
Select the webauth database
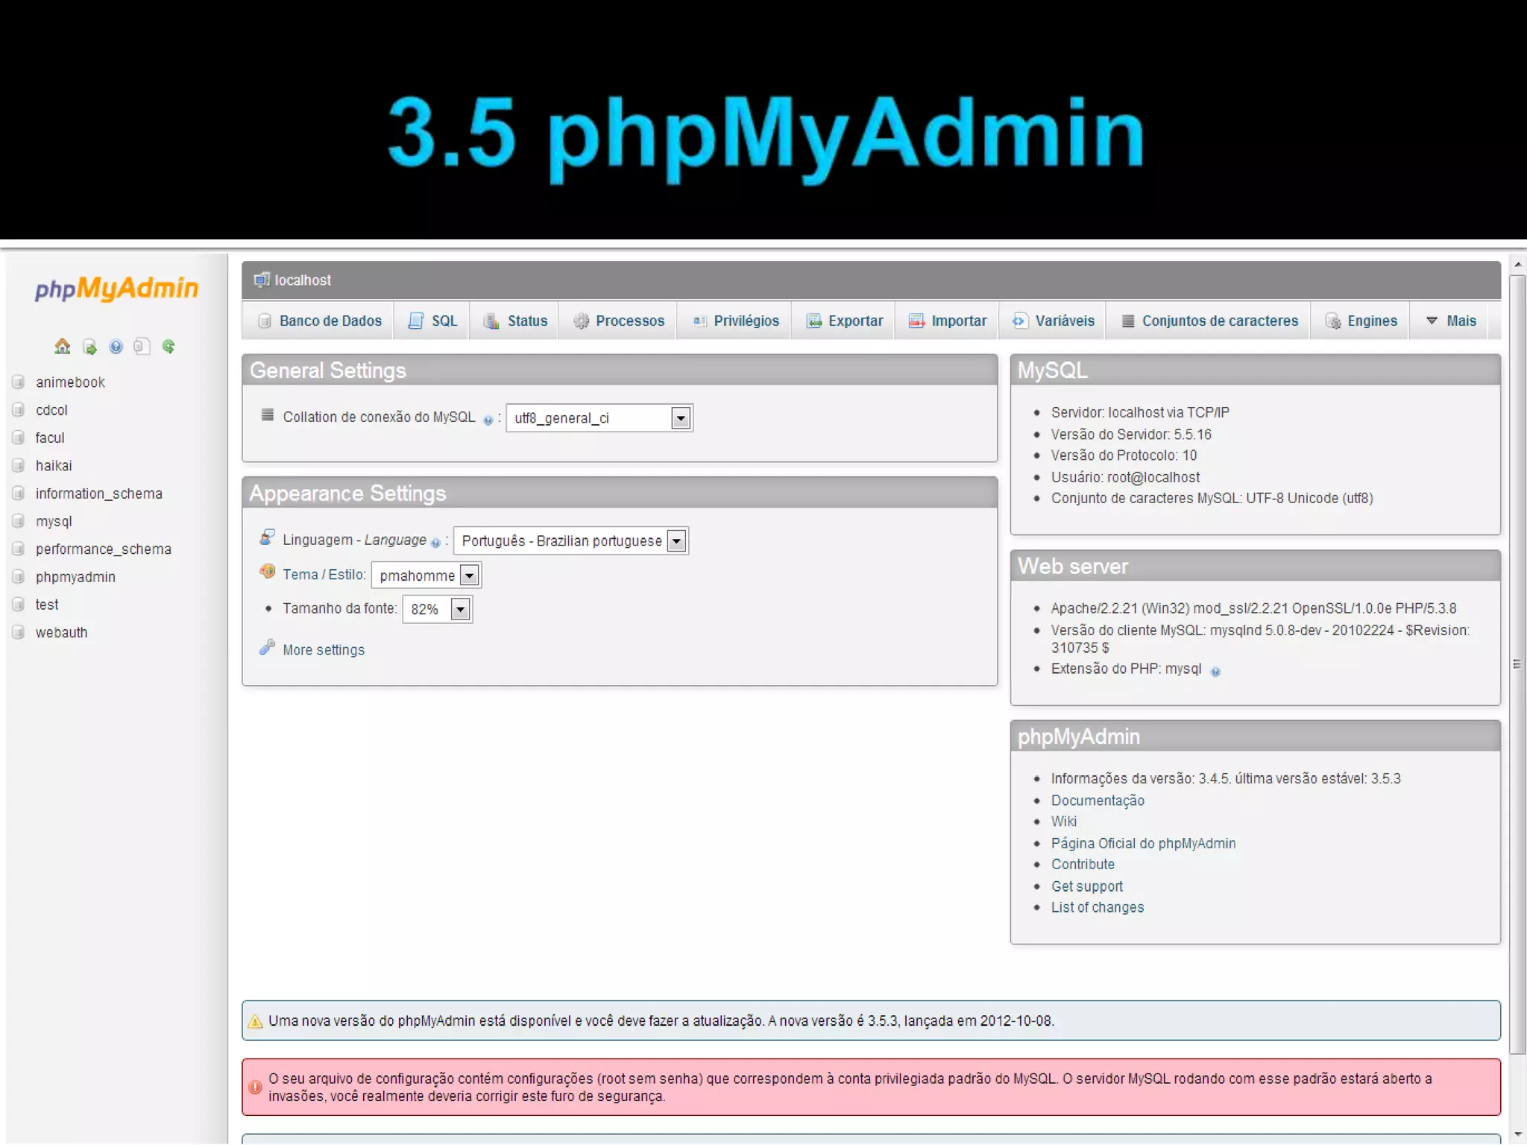coord(61,632)
